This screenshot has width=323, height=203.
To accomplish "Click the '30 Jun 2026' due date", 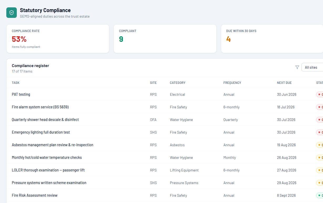I will [x=286, y=94].
